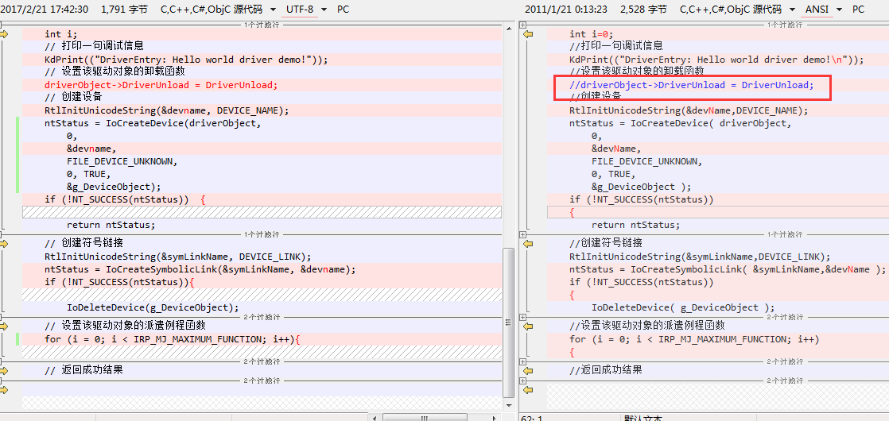Click left pane arrow beside '设置该驱动对象的派遣例程函数'
This screenshot has width=889, height=421.
[4, 326]
